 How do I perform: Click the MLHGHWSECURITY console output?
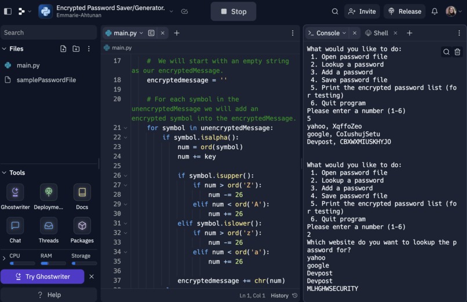[x=333, y=289]
